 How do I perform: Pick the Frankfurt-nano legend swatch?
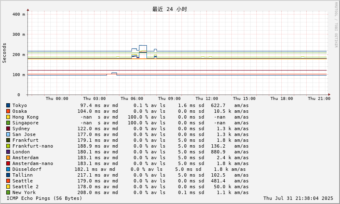[8, 146]
